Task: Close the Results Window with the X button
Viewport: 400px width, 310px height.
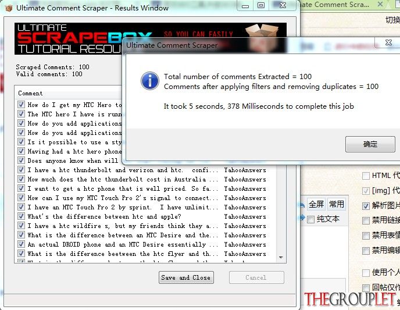Action: point(283,6)
